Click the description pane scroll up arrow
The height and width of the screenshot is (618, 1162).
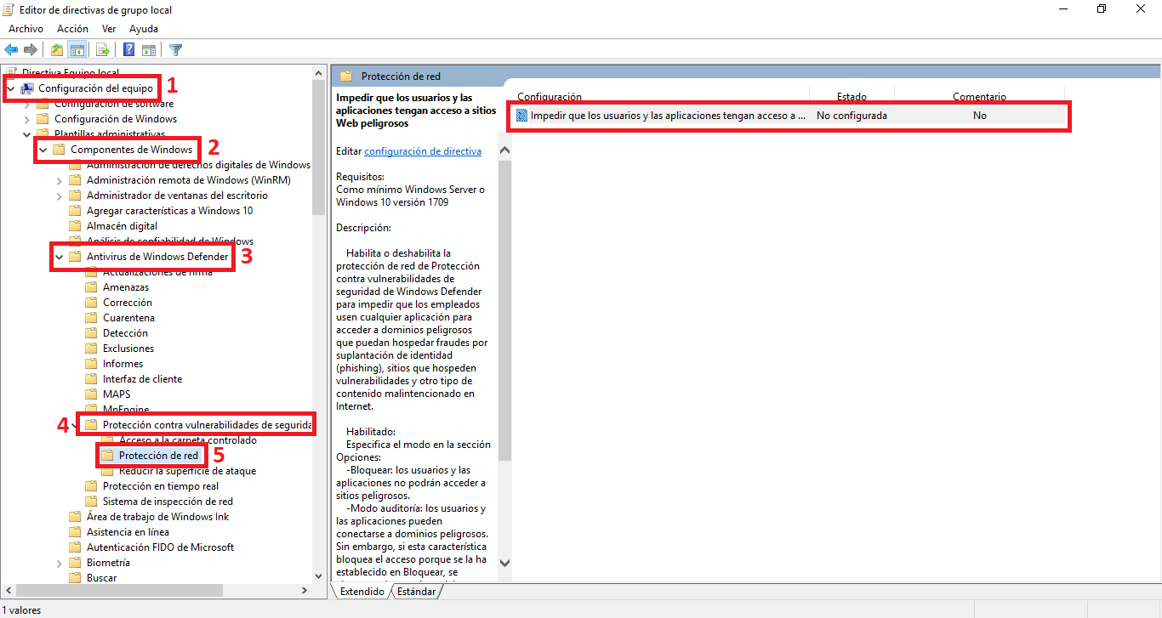coord(504,150)
